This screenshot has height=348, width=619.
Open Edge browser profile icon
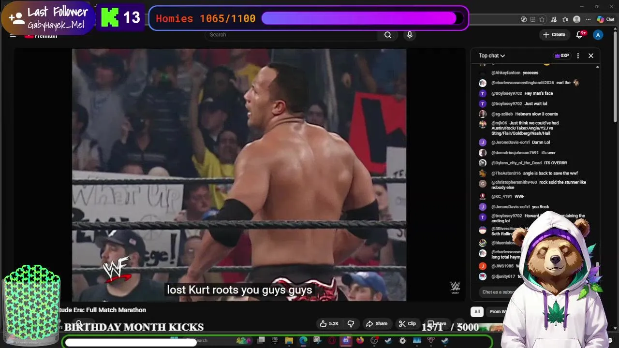(x=576, y=19)
